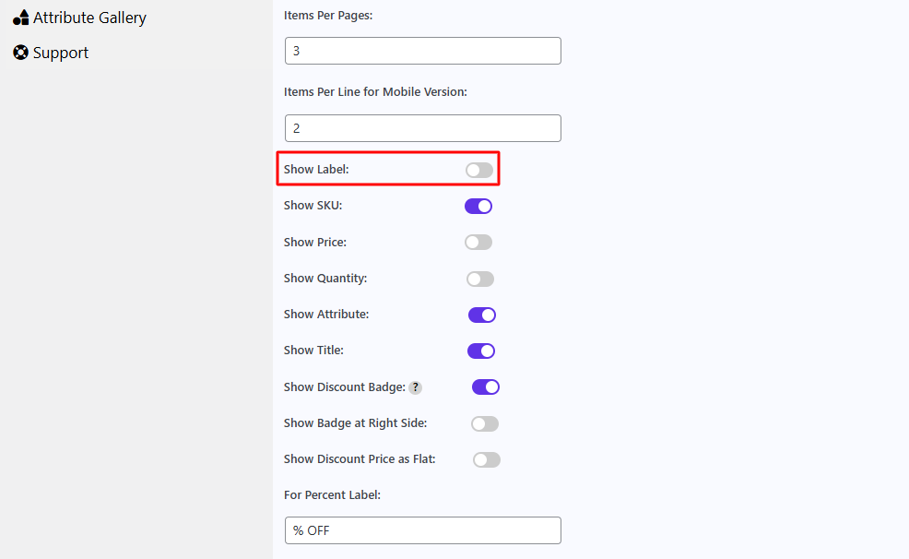909x559 pixels.
Task: Click the Show Label text
Action: coord(316,170)
